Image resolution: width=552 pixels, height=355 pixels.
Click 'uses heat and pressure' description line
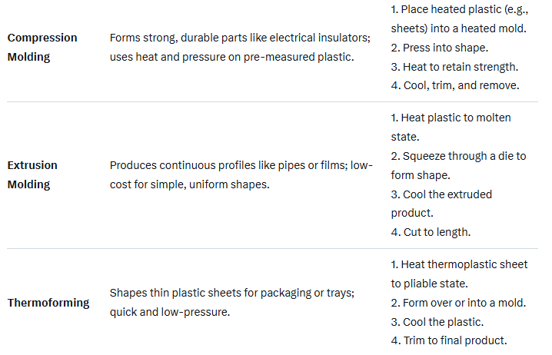(x=231, y=57)
